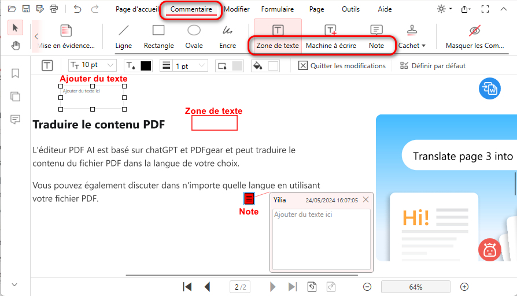Go to the next page
Screen dimensions: 517x296
pyautogui.click(x=272, y=287)
